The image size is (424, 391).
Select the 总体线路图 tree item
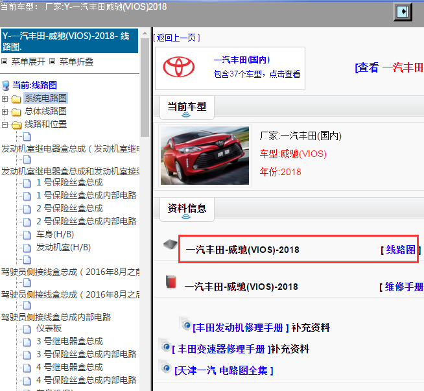(45, 111)
